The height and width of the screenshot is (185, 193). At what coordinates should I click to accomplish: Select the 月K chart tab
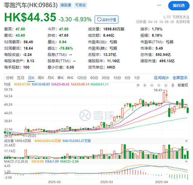pos(51,78)
